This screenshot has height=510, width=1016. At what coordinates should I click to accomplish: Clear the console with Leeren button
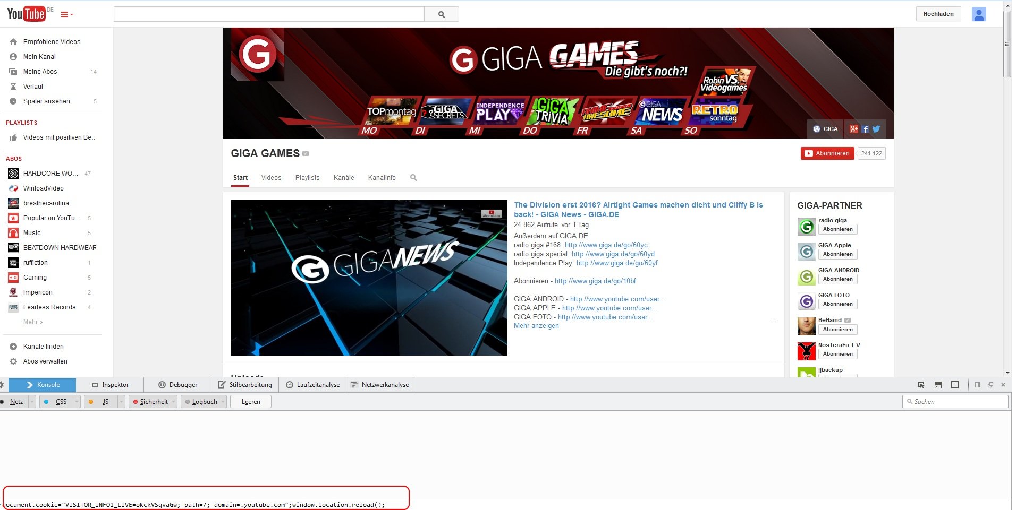[251, 402]
